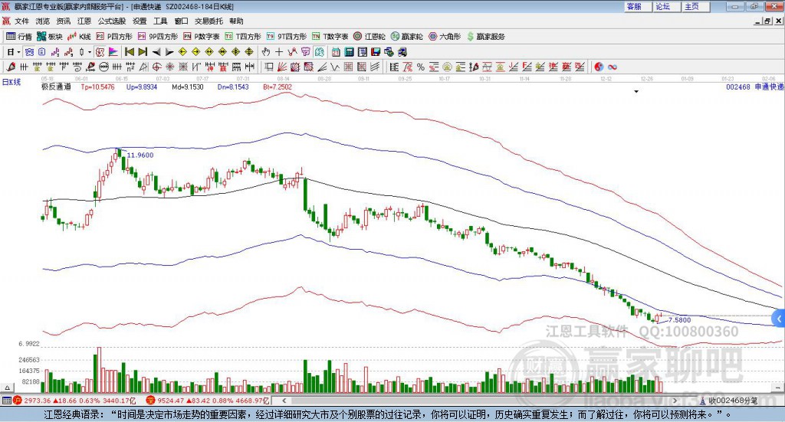Screen dimensions: 785x422
Task: Select the hand pan tool
Action: 266,52
